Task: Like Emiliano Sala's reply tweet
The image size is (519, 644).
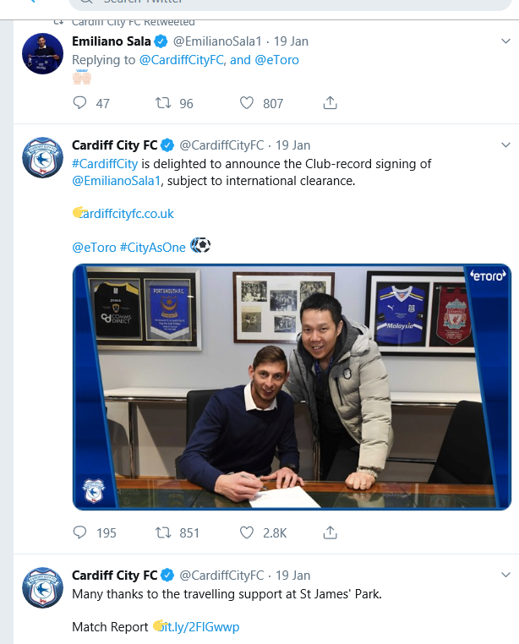Action: click(247, 103)
